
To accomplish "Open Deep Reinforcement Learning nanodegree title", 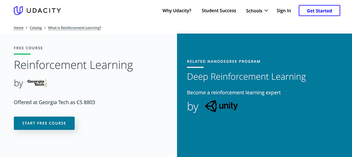I will point(246,77).
